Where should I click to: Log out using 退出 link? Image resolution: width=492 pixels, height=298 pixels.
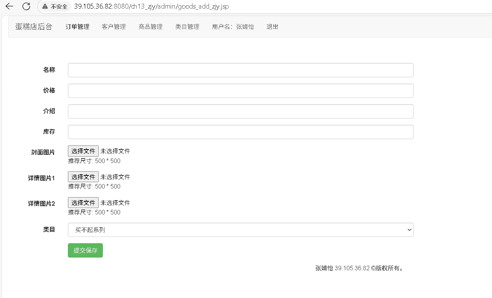272,27
